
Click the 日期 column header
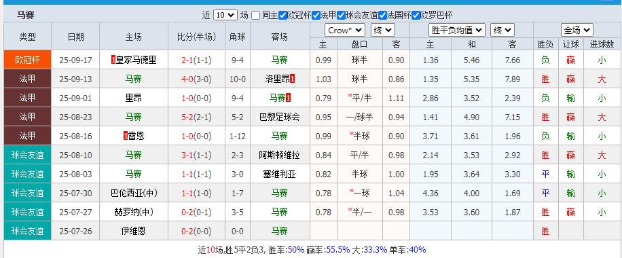pos(75,37)
